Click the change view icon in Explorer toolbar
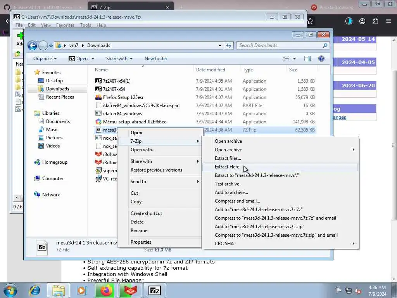 click(286, 59)
